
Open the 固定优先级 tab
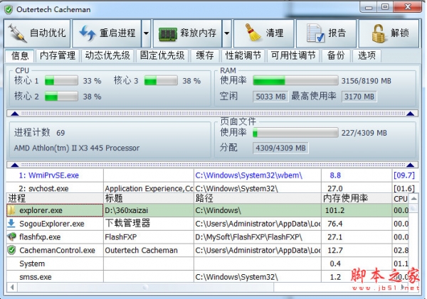(x=162, y=55)
